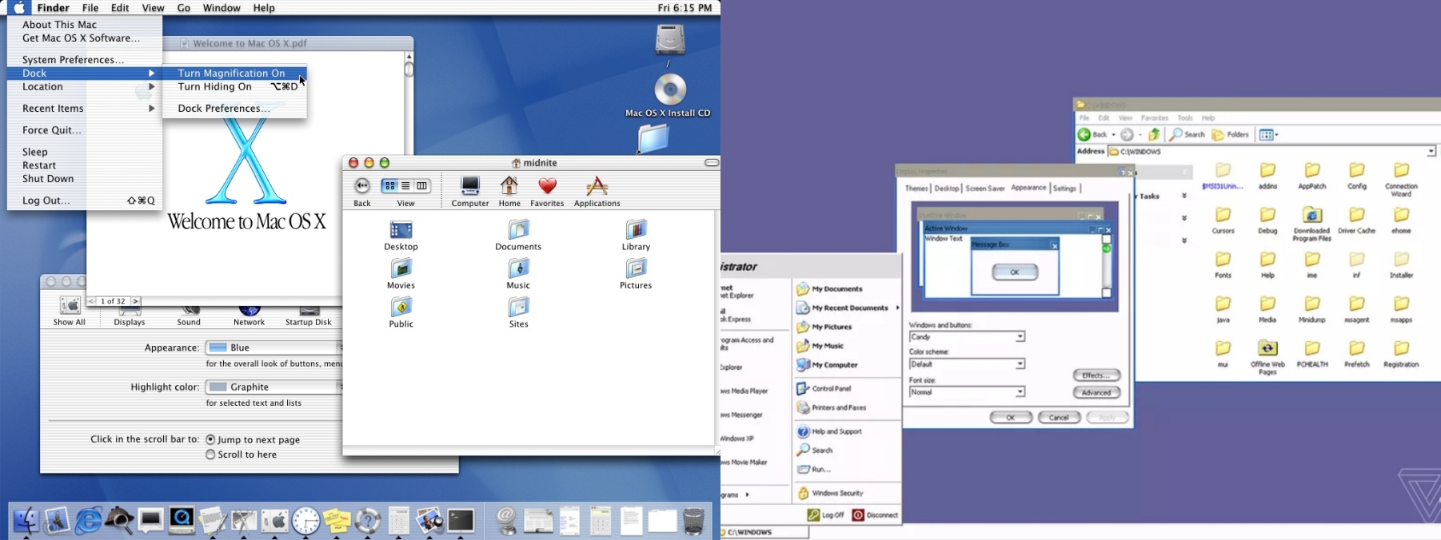Viewport: 1441px width, 540px height.
Task: Expand My Recent Documents submenu
Action: click(x=848, y=308)
